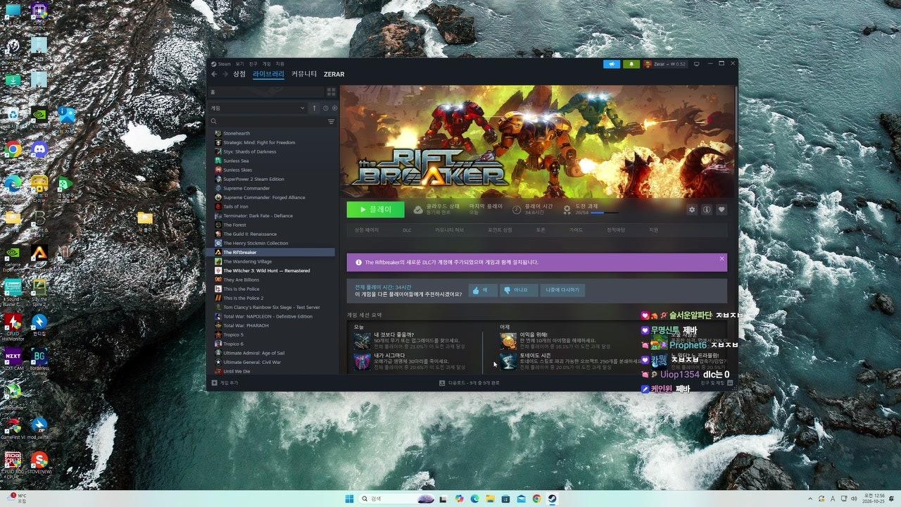Open Riftbreaker manage gear icon
The height and width of the screenshot is (507, 901).
pos(692,209)
